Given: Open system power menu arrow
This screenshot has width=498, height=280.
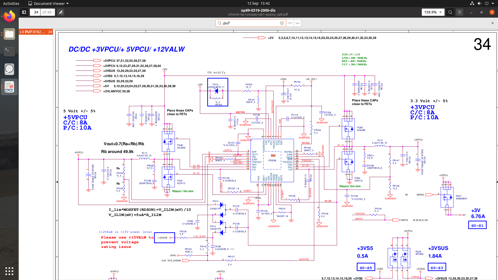Looking at the screenshot, I should [493, 3].
